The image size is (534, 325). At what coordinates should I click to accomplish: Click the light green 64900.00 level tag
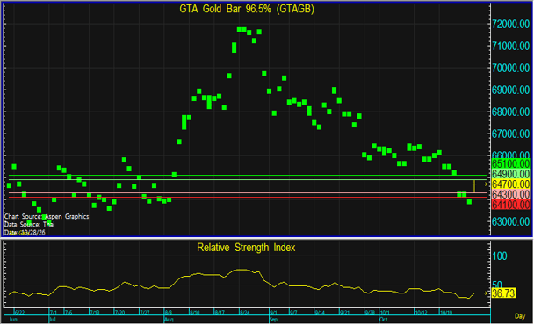click(x=511, y=174)
